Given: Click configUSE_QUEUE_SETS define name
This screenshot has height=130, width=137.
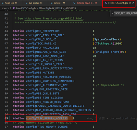Looking at the screenshot, I should pos(43,93).
